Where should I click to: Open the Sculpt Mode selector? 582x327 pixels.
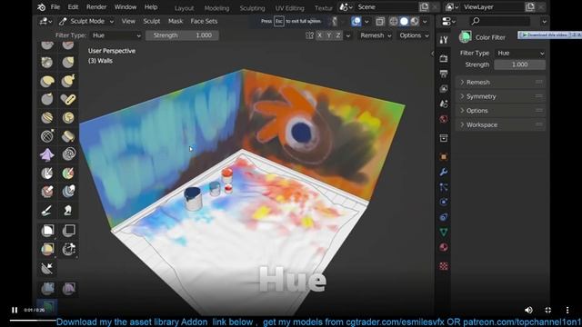(86, 22)
